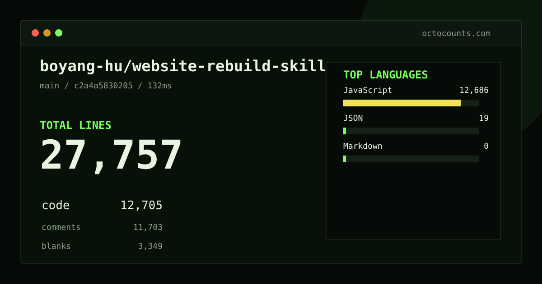This screenshot has width=542, height=284.
Task: Click the Markdown language label
Action: tap(363, 146)
